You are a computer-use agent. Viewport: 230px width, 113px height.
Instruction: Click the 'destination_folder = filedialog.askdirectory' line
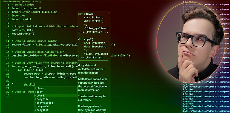(45, 55)
